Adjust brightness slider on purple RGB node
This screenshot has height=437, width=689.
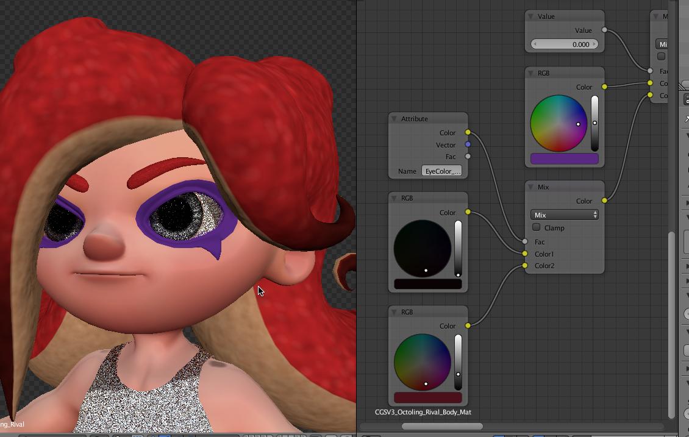click(x=594, y=123)
